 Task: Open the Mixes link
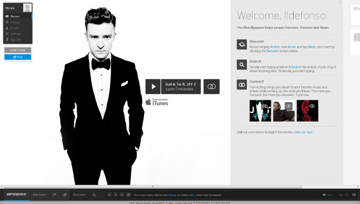click(x=311, y=47)
